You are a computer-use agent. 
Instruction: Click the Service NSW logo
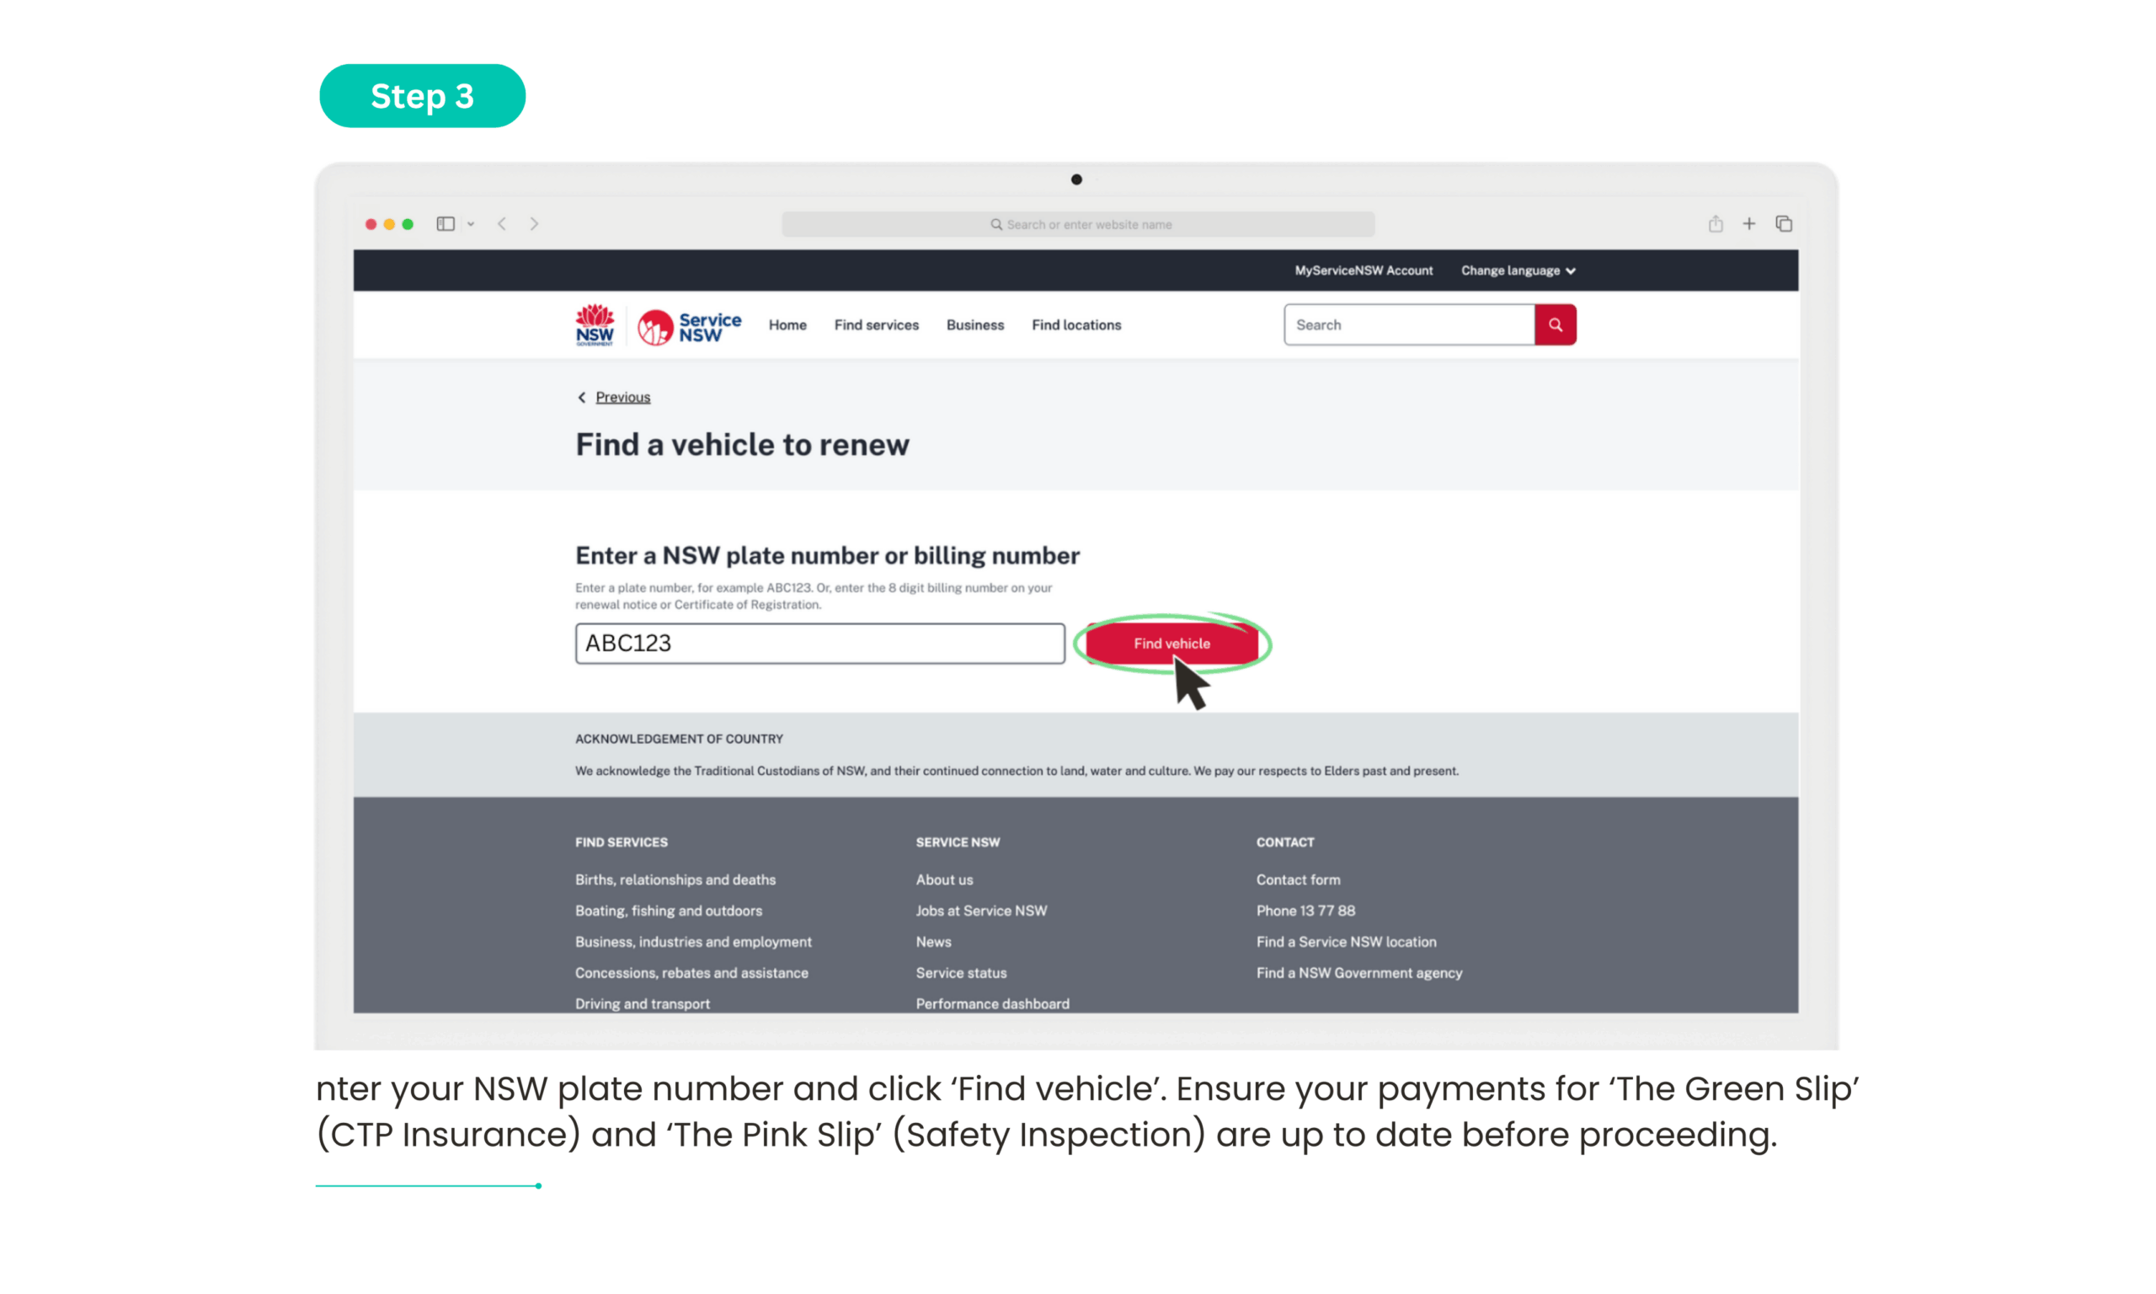pyautogui.click(x=688, y=326)
